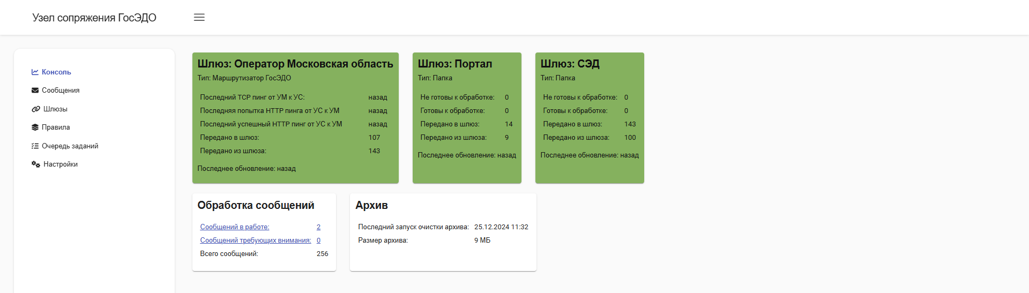
Task: Open the Сообщения menu item
Action: click(61, 90)
